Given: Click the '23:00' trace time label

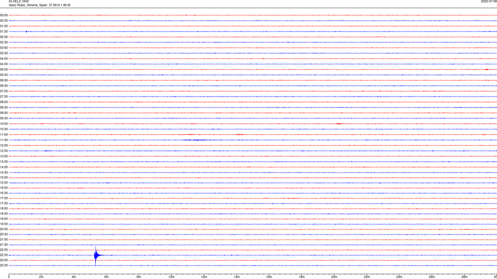Looking at the screenshot, I should (x=4, y=260).
